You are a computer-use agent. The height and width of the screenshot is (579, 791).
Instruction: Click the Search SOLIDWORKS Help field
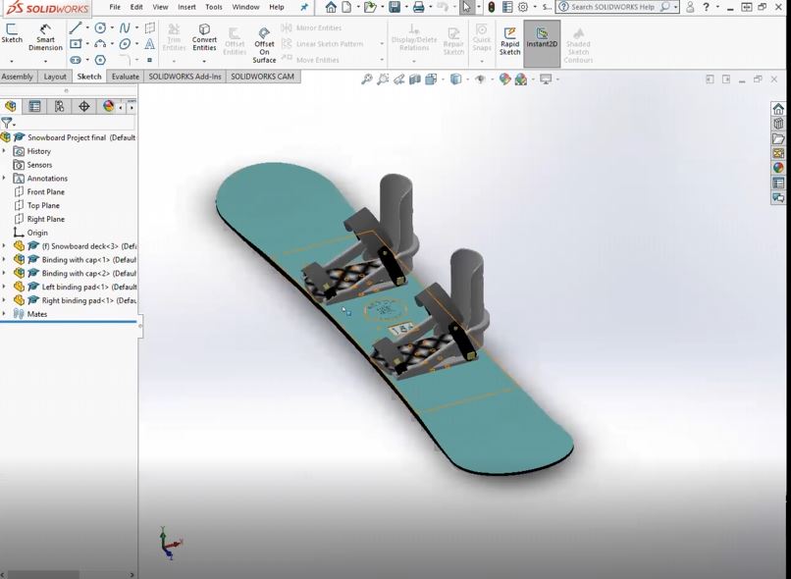pos(613,7)
